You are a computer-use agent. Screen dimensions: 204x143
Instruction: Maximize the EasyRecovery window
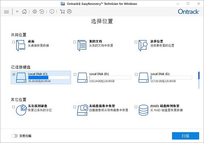click(x=188, y=4)
